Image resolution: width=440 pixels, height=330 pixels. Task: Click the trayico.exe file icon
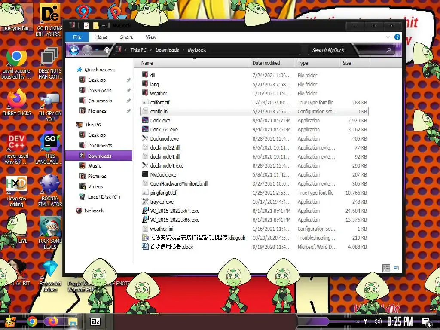(x=145, y=202)
